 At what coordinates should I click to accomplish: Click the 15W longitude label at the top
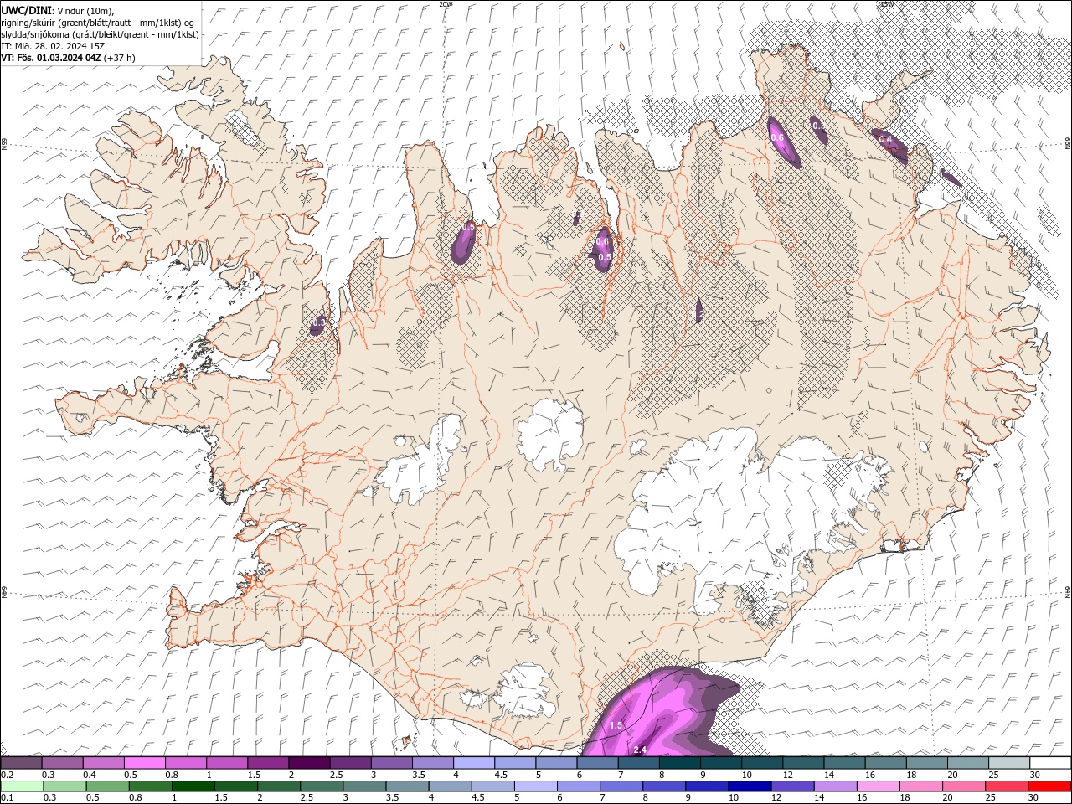pyautogui.click(x=887, y=4)
